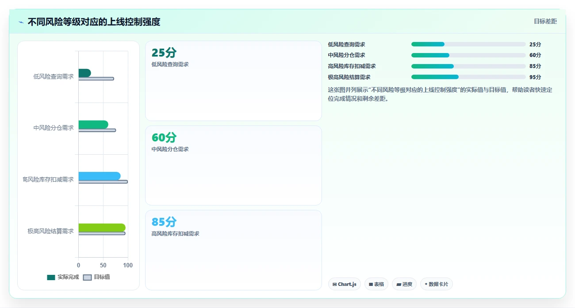Click the 60分 value in progress list

(535, 55)
